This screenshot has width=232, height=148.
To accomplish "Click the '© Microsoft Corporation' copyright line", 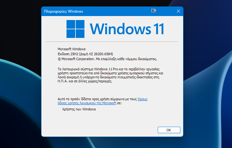I will [107, 59].
